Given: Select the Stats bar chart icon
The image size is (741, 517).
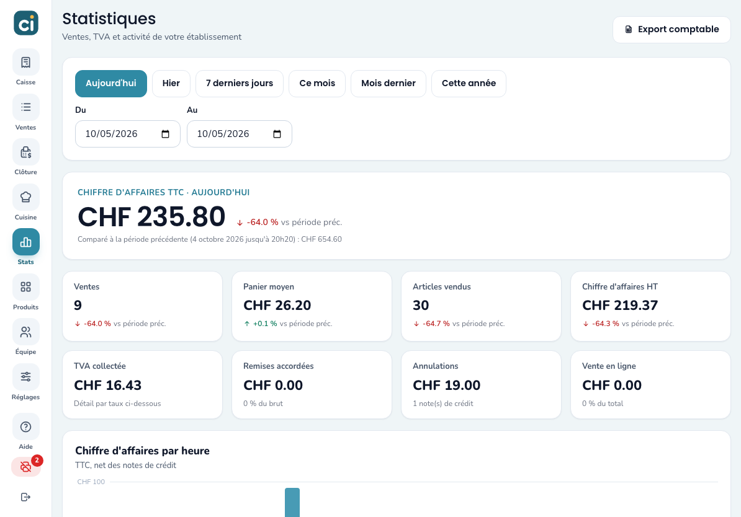Looking at the screenshot, I should click(x=25, y=242).
